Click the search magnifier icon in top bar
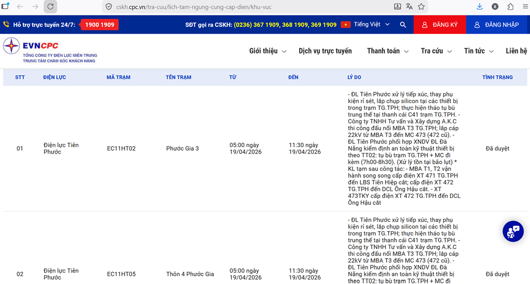 (403, 25)
